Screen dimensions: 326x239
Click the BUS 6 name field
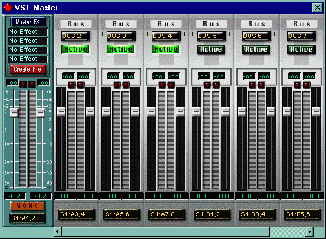pyautogui.click(x=256, y=36)
